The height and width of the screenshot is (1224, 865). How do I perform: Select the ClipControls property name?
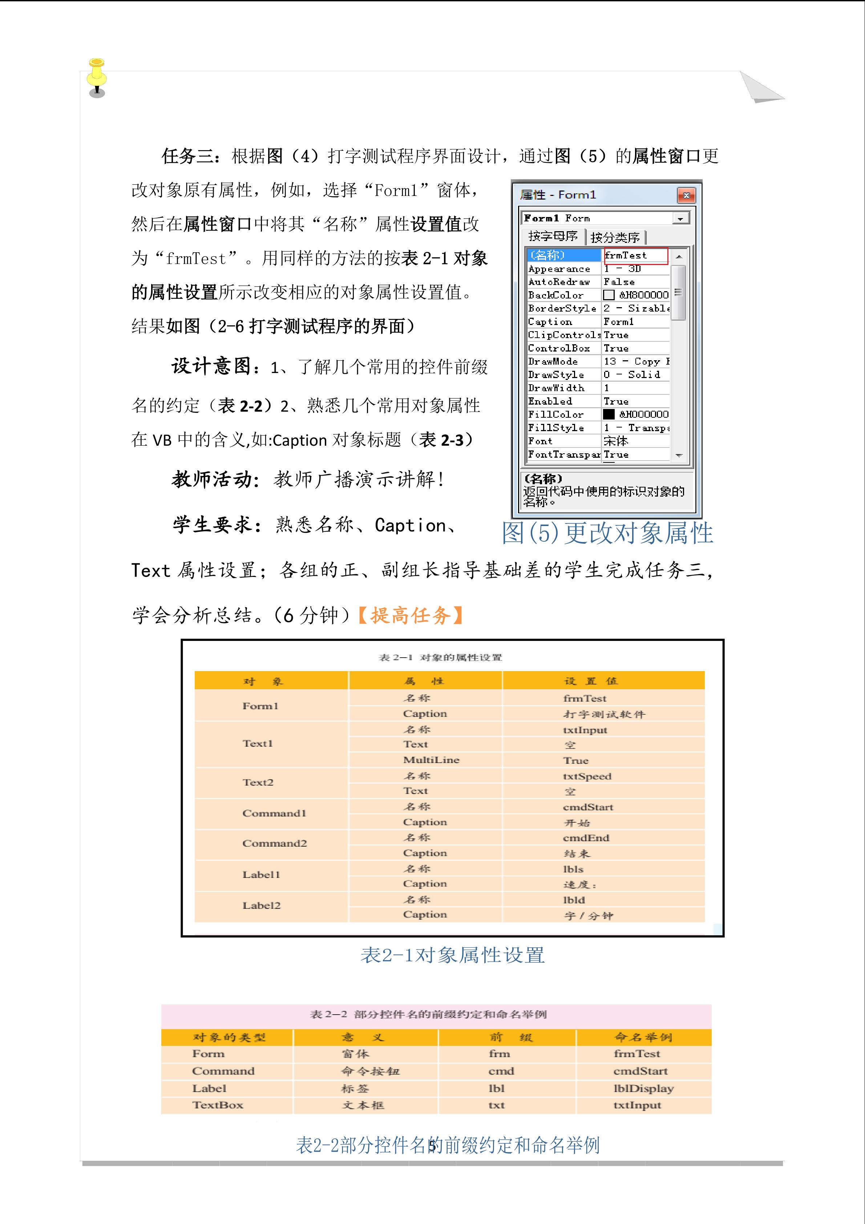564,335
